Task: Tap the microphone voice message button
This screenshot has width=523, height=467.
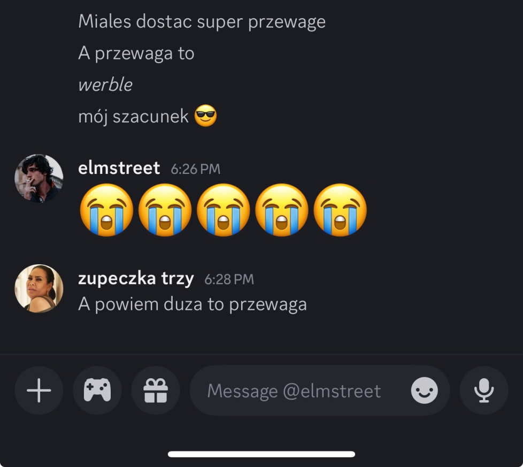Action: tap(484, 391)
